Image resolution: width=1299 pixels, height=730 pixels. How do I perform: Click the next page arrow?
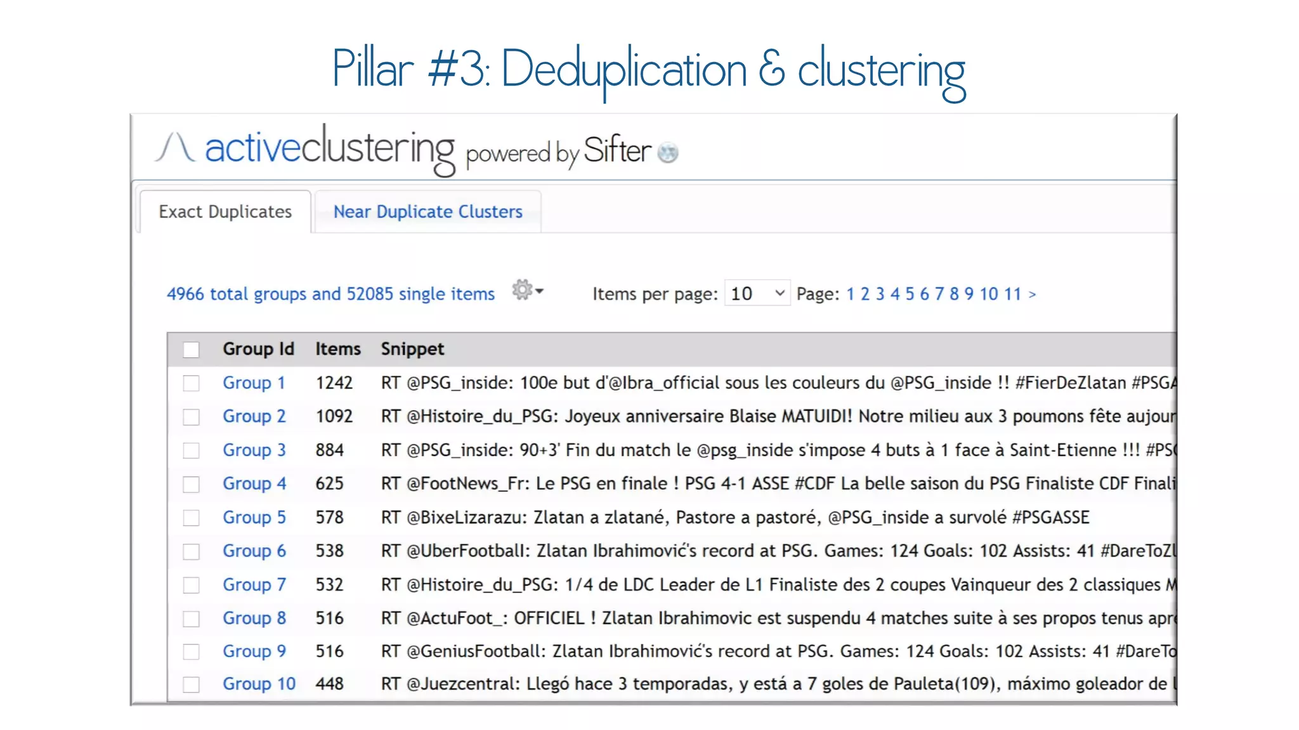click(1032, 295)
